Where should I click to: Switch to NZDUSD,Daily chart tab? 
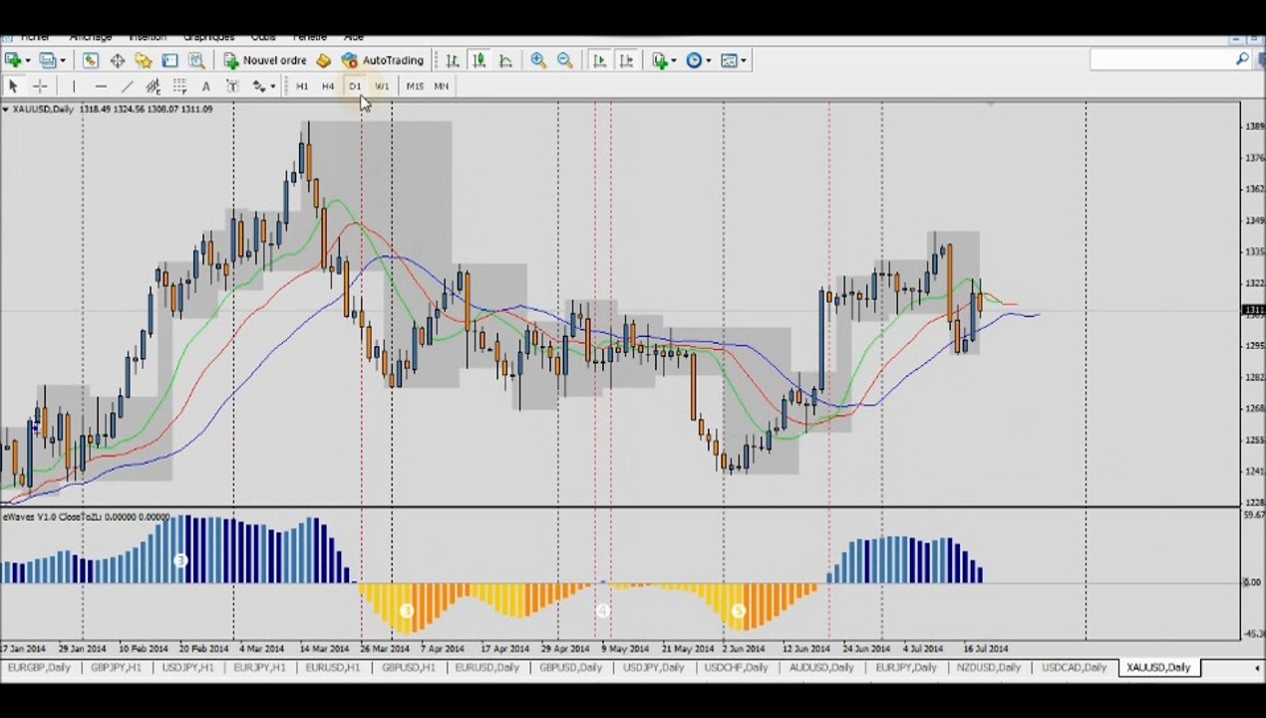988,667
